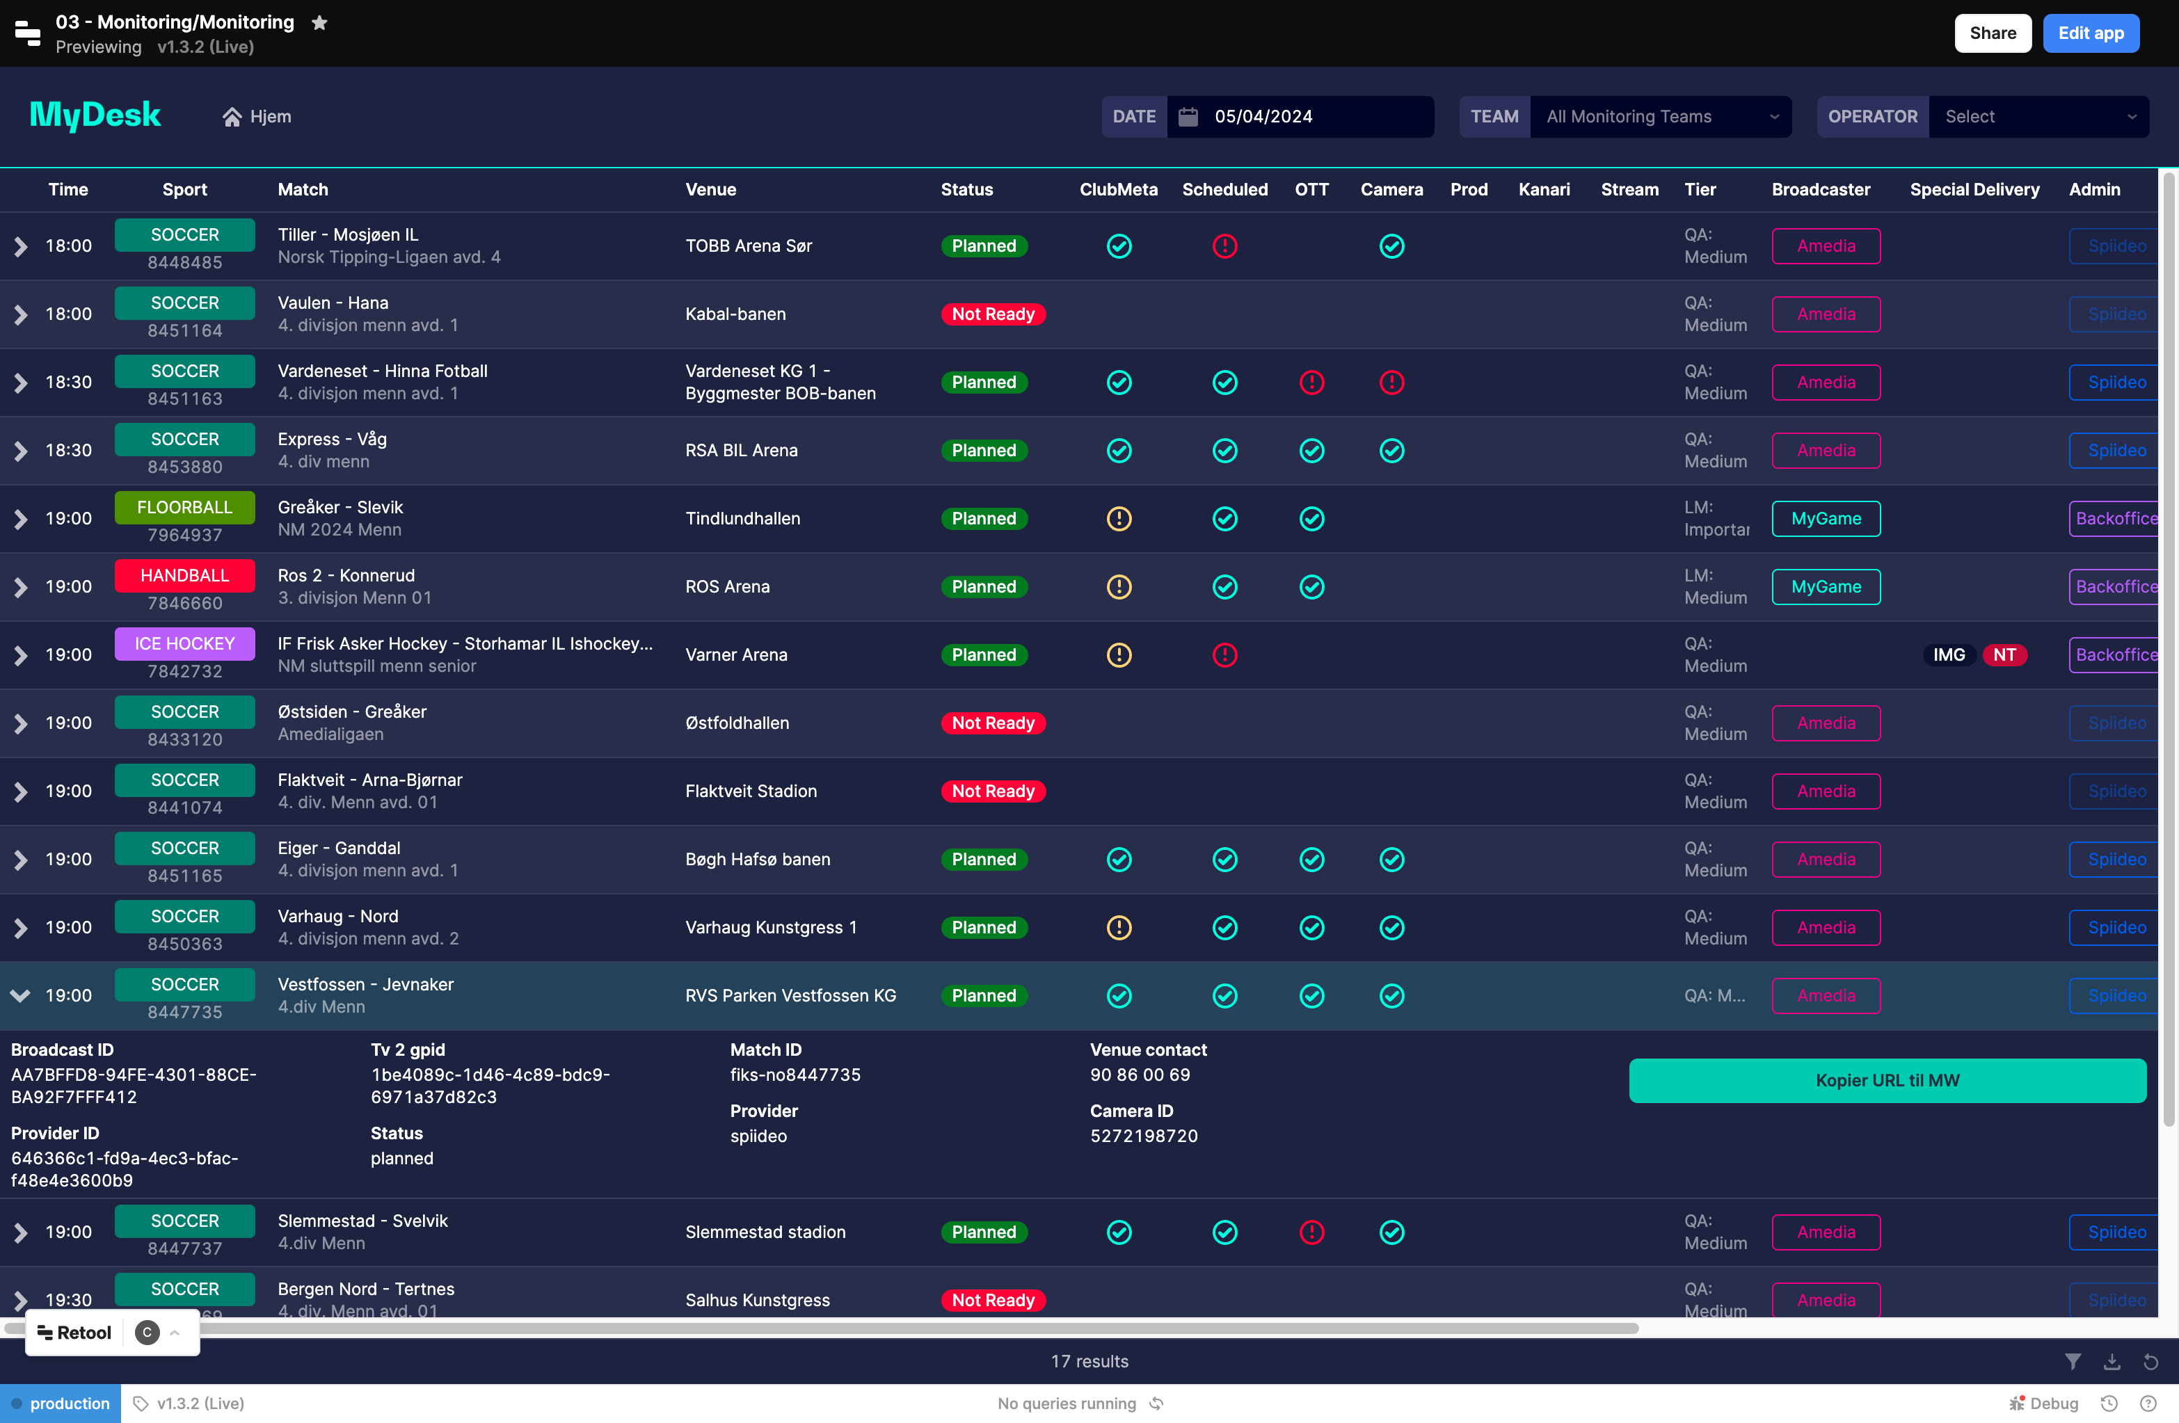
Task: Expand the Express - Våg row
Action: (x=20, y=451)
